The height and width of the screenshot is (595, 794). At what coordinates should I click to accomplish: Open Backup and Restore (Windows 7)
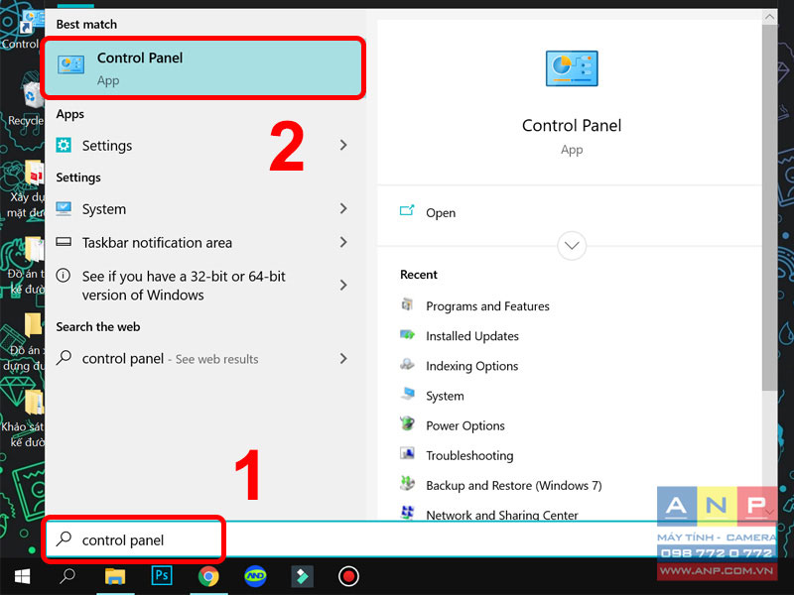514,486
